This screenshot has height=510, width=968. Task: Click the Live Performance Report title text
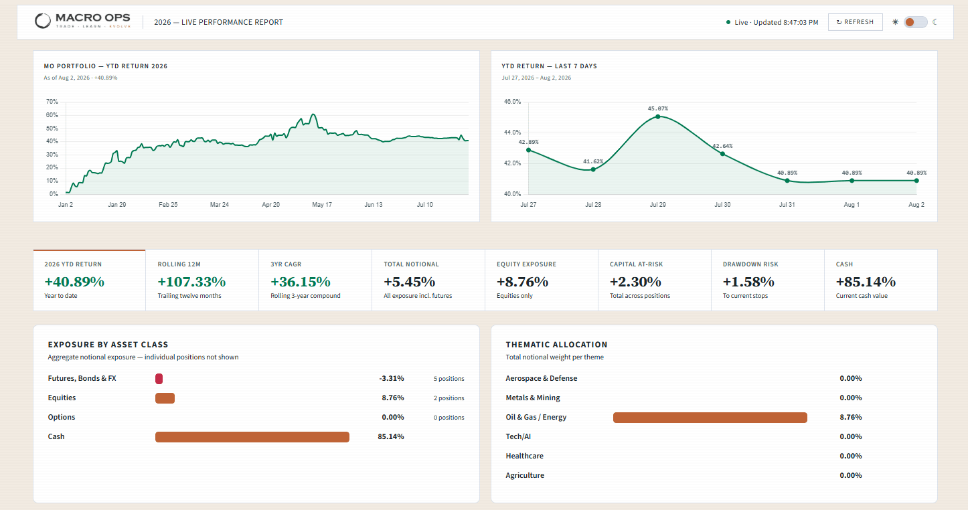click(x=218, y=22)
